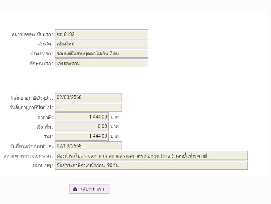Click the vehicle inspection status field
Viewport: 271px width, 204px height.
(x=151, y=156)
